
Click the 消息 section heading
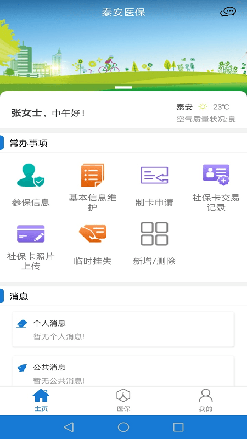click(19, 296)
